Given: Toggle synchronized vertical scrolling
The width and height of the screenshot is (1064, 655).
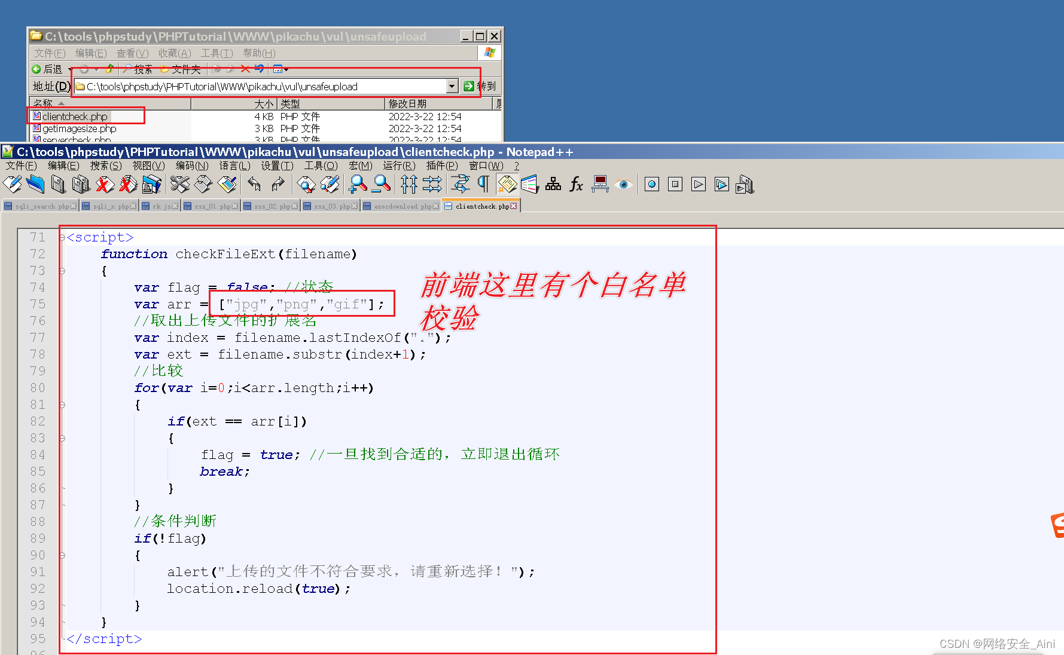Looking at the screenshot, I should click(x=408, y=184).
